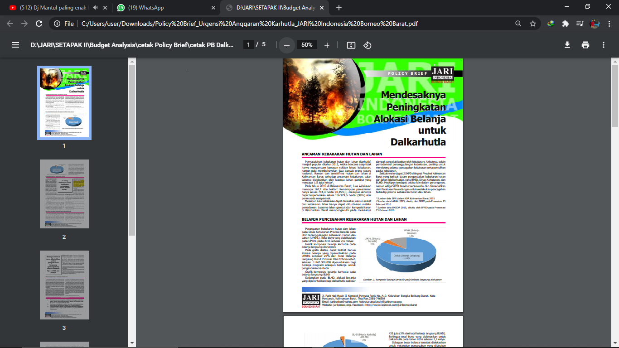Rotate the document counterclockwise
This screenshot has height=348, width=619.
coord(368,45)
